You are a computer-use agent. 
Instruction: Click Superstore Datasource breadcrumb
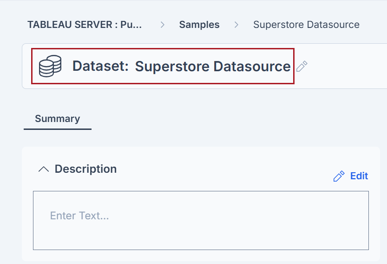[x=306, y=25]
